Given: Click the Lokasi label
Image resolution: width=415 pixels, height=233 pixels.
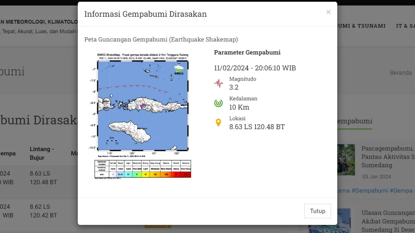Looking at the screenshot, I should coord(237,118).
